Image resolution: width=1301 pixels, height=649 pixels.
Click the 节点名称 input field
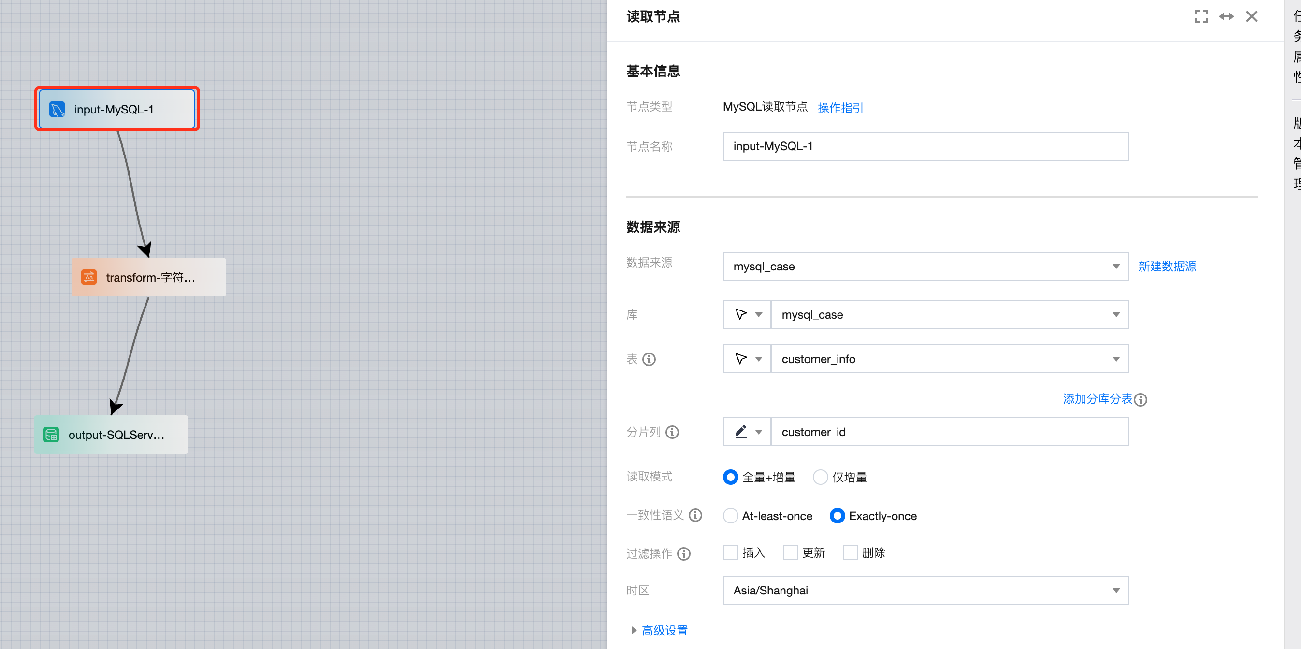pyautogui.click(x=925, y=146)
